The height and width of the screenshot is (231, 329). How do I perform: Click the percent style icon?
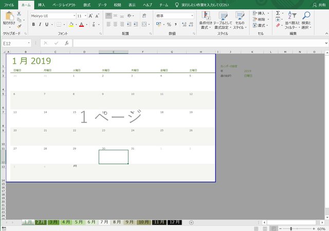[169, 25]
